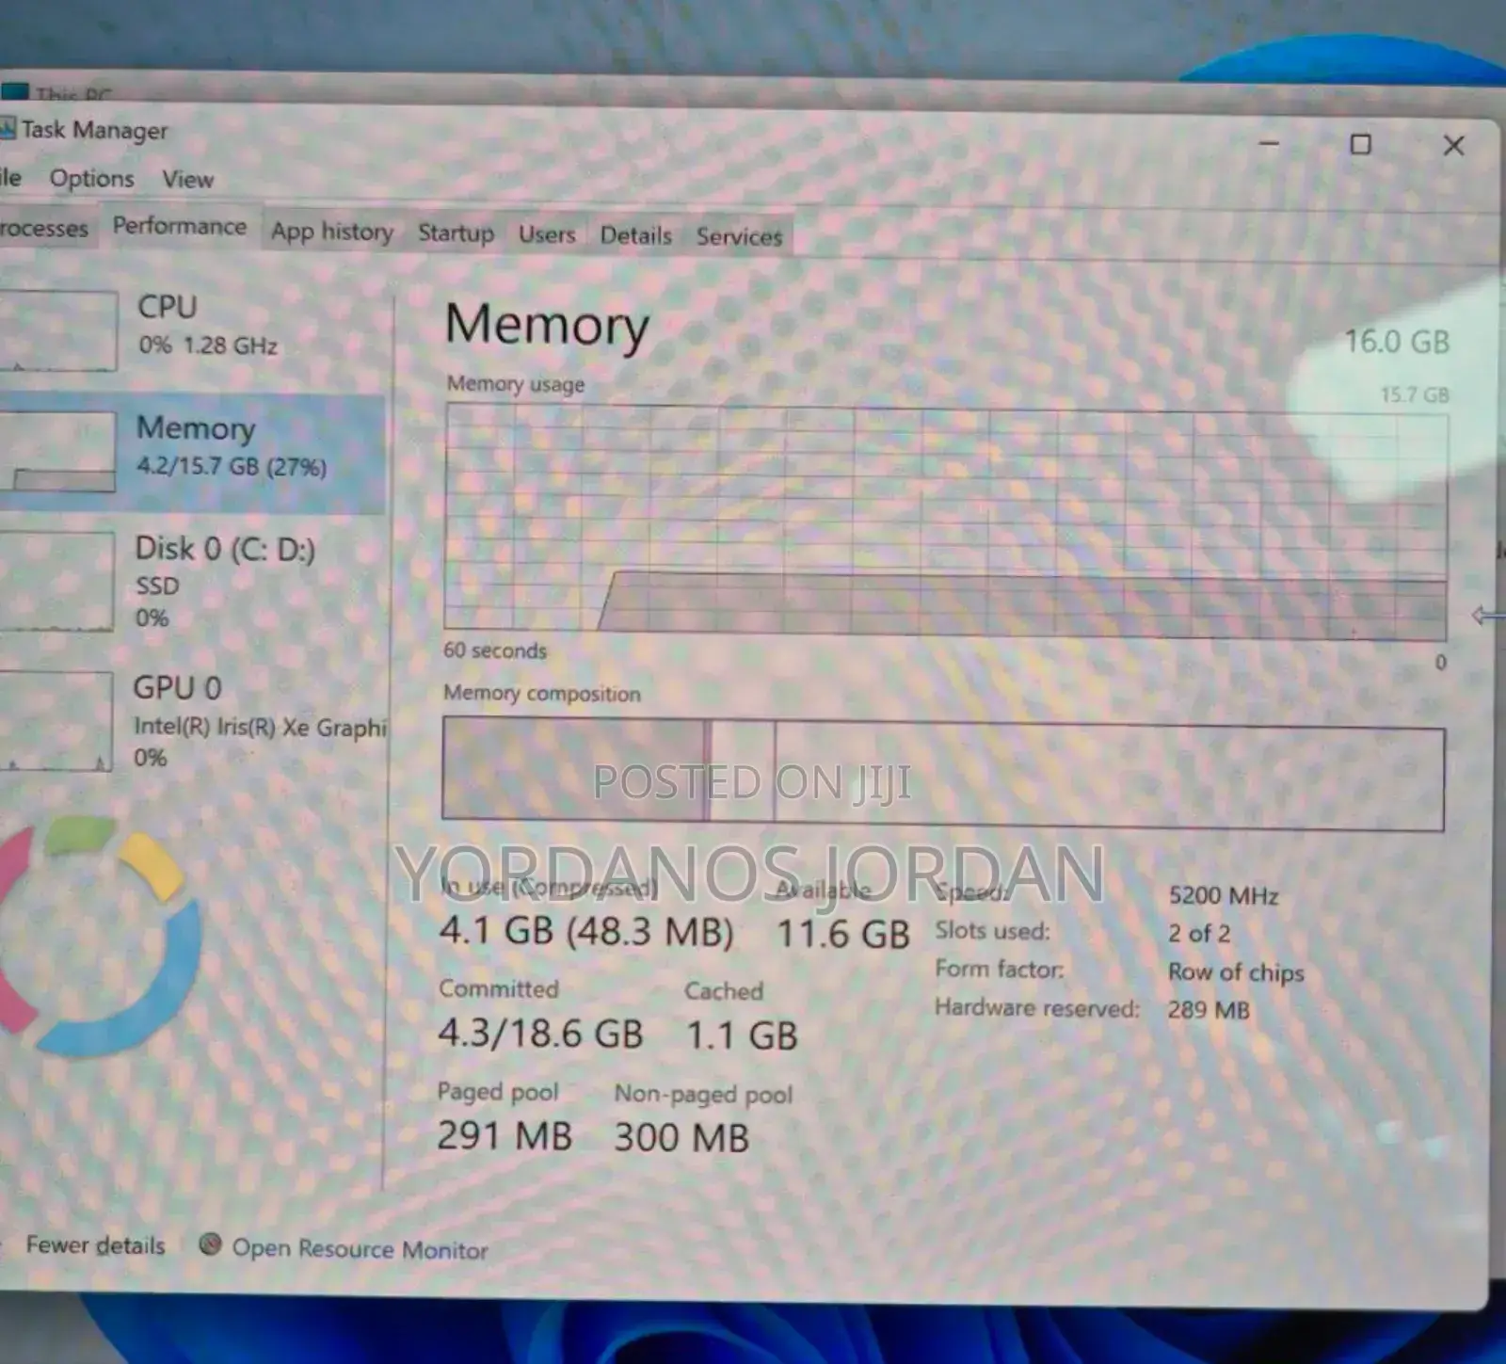
Task: Select the Performance tab
Action: pyautogui.click(x=179, y=226)
